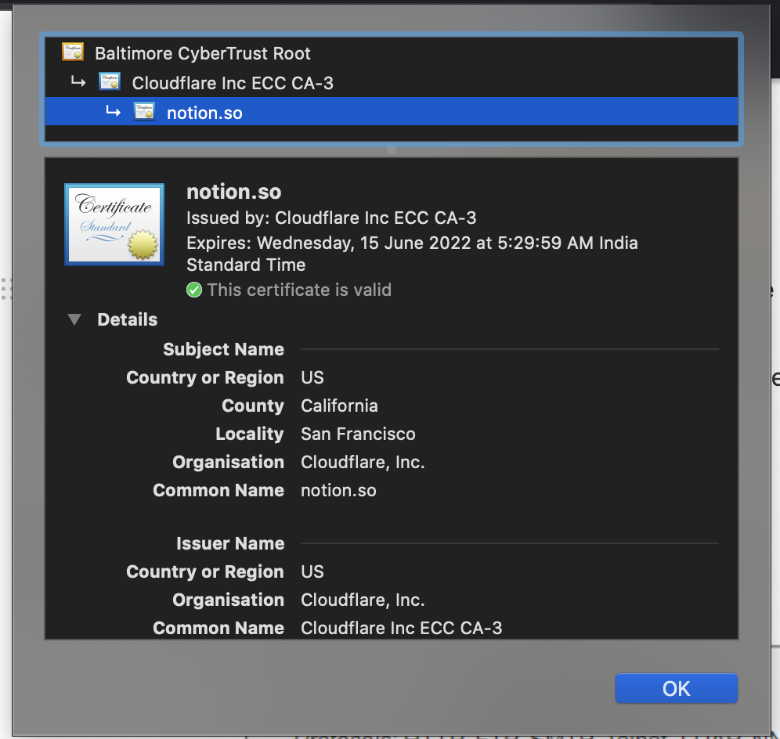This screenshot has height=739, width=780.
Task: Click 'Issued by: Cloudflare Inc ECC CA-3' text
Action: coord(331,218)
